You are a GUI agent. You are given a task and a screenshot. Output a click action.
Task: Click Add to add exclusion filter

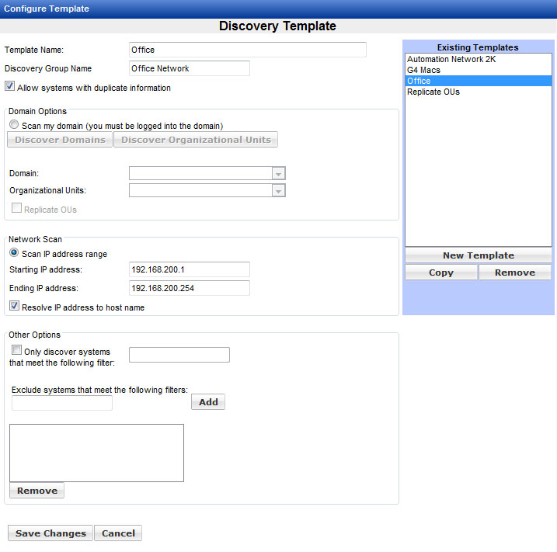coord(208,402)
